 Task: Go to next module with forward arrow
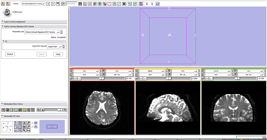click(x=53, y=3)
